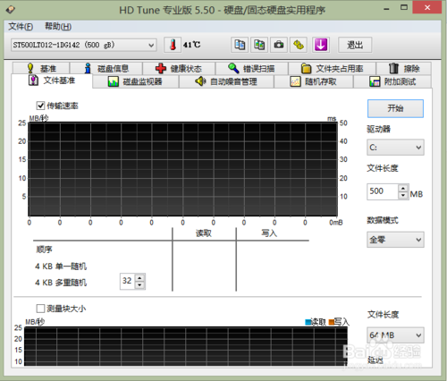This screenshot has width=447, height=381.
Task: Click the thermometer temperature icon
Action: (173, 45)
